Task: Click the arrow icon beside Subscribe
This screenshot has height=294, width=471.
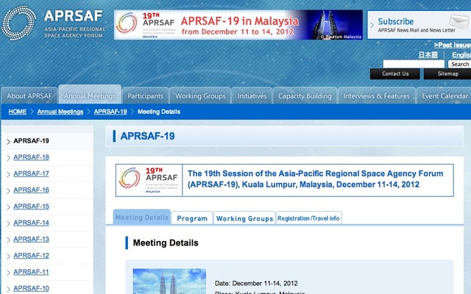Action: pos(372,25)
